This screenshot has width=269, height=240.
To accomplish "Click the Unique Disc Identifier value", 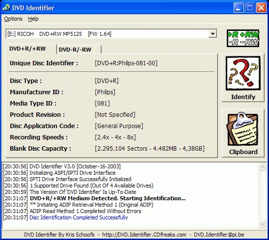I will (126, 63).
